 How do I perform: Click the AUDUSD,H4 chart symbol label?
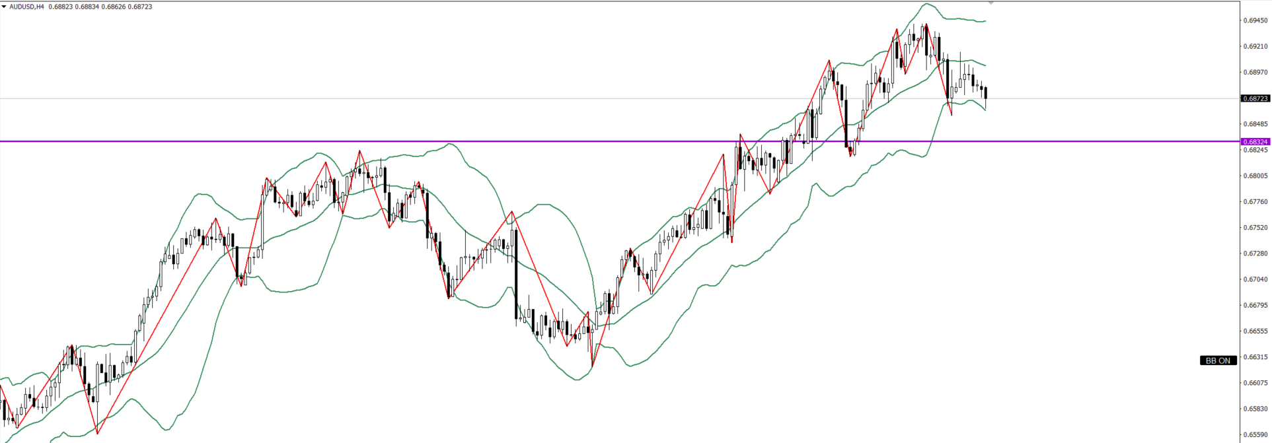click(26, 7)
